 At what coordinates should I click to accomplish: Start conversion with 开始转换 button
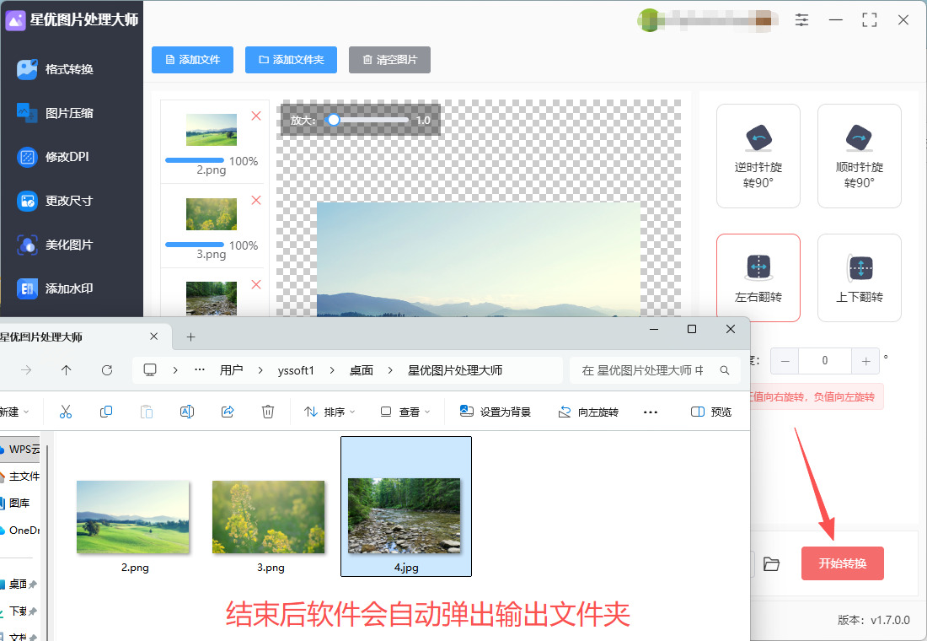tap(843, 563)
